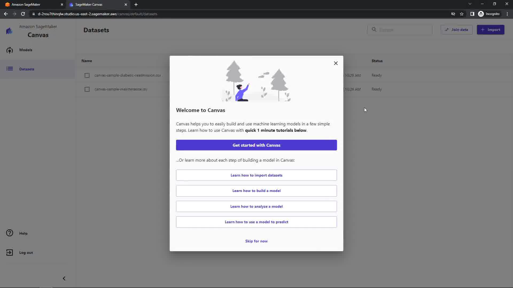Open Help from the sidebar icon
Screen dimensions: 513x288
point(10,233)
